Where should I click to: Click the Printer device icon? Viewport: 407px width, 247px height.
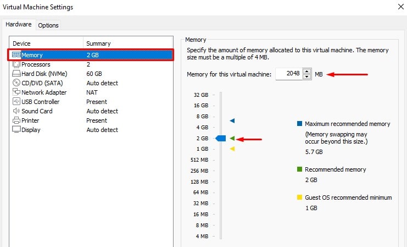[x=16, y=120]
